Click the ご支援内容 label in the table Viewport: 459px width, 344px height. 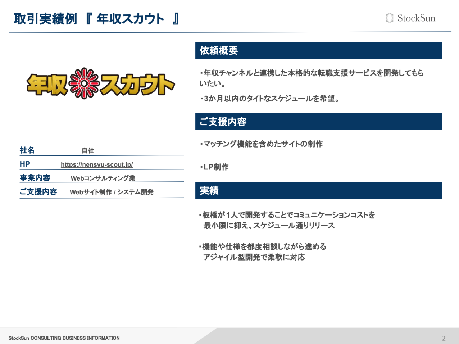(38, 191)
